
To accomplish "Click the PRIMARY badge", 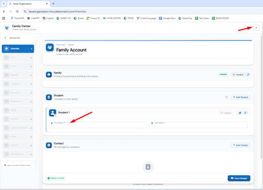I will 223,75.
